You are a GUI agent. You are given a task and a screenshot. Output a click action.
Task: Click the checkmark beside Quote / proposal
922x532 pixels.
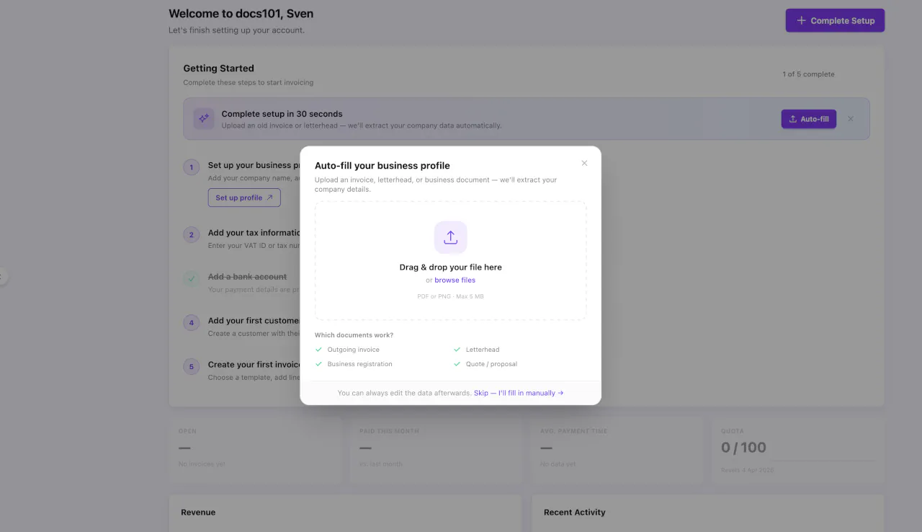(456, 363)
